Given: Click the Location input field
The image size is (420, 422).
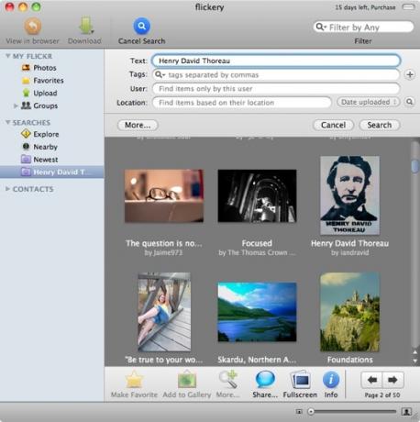Looking at the screenshot, I should [242, 103].
